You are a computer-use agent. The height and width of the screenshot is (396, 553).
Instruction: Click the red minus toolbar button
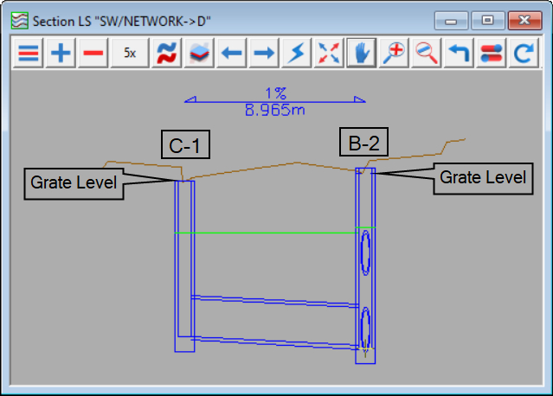(x=93, y=53)
